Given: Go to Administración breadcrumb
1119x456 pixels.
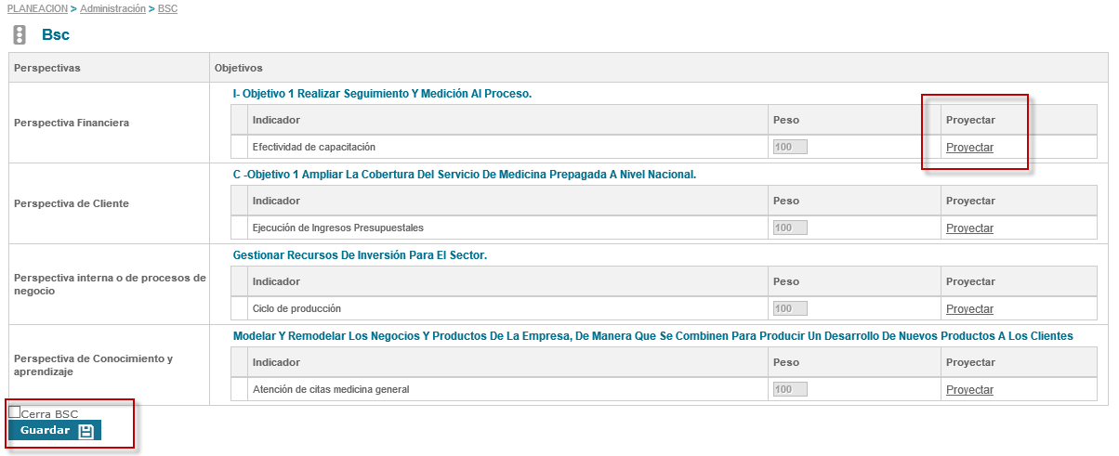Looking at the screenshot, I should coord(112,8).
